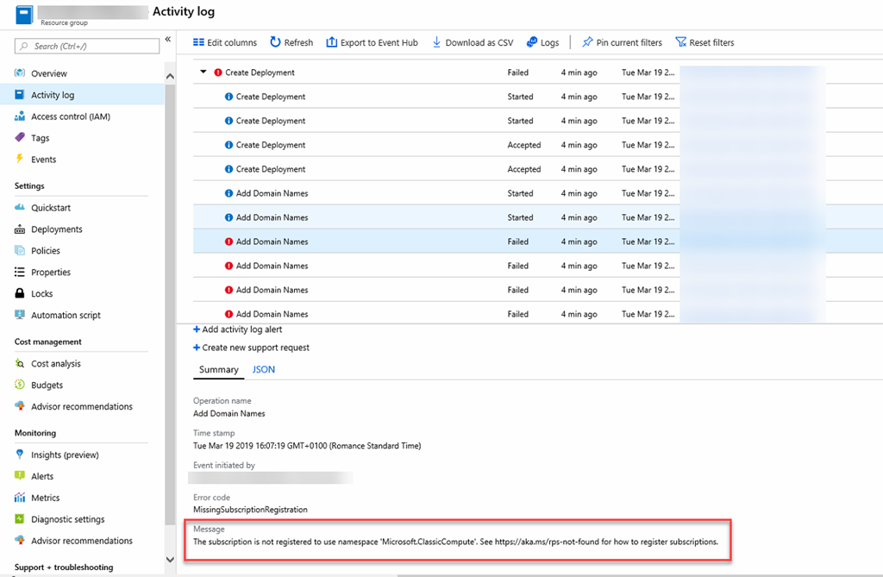883x577 pixels.
Task: Click the sidebar vertical scrollbar thumb
Action: [x=170, y=304]
